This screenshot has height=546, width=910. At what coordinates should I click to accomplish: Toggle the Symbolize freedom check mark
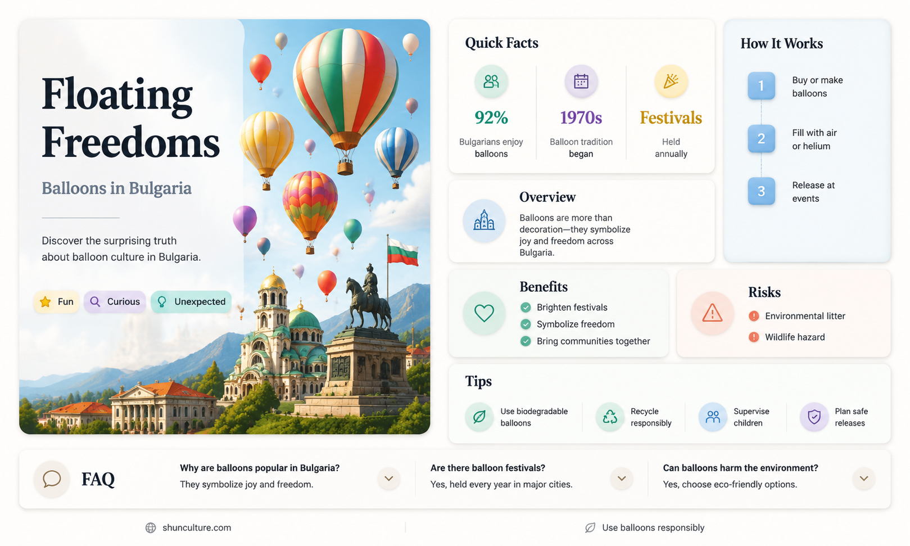[526, 324]
